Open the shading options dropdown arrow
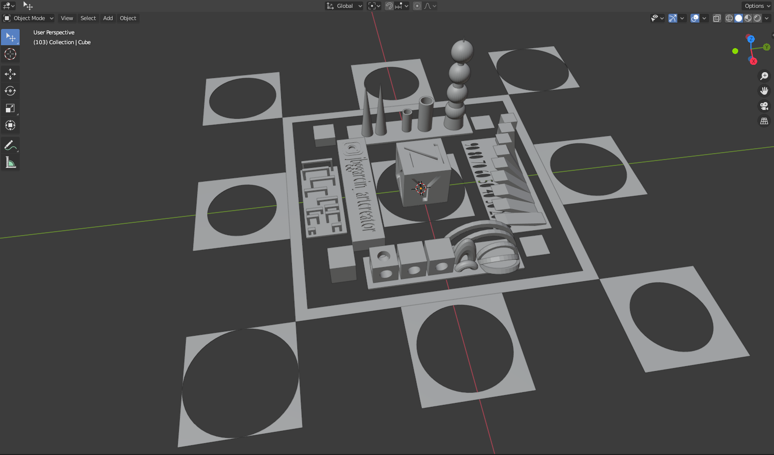Viewport: 774px width, 455px height. point(767,18)
